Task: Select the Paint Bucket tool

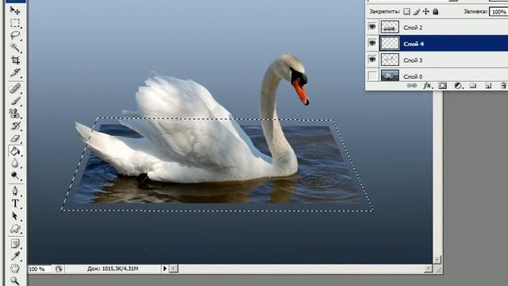Action: click(x=15, y=151)
